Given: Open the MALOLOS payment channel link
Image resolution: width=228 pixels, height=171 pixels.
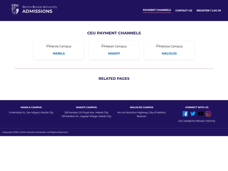Looking at the screenshot, I should pyautogui.click(x=169, y=53).
